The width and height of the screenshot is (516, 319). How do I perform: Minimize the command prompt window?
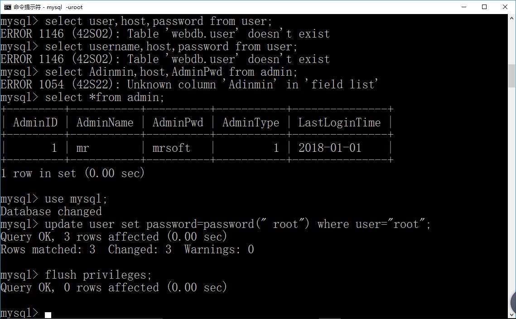464,7
